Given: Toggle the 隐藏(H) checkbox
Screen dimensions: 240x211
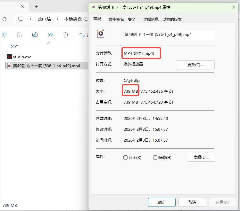Looking at the screenshot, I should [155, 157].
